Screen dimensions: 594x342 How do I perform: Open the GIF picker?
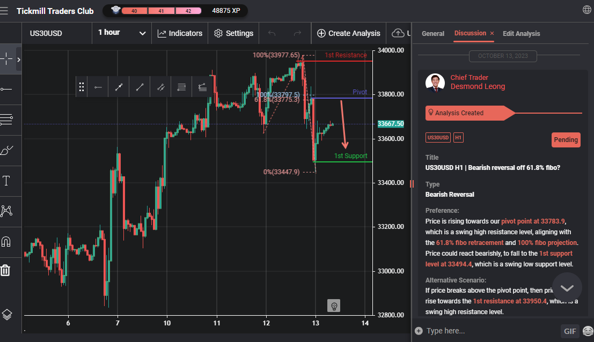[x=570, y=331]
